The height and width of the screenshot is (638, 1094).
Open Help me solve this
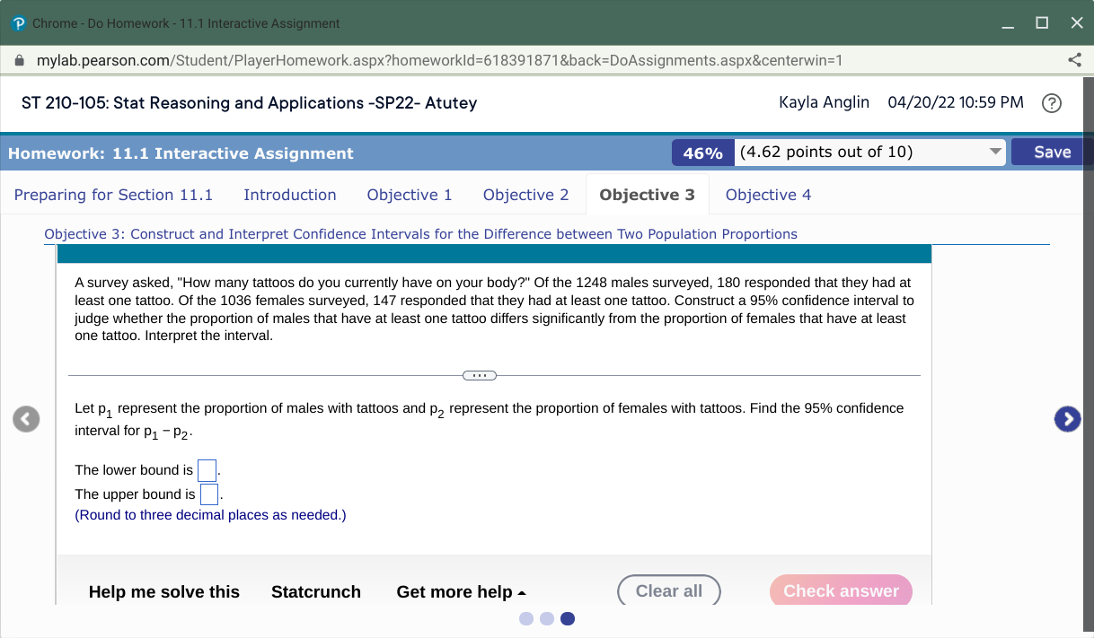pos(163,592)
